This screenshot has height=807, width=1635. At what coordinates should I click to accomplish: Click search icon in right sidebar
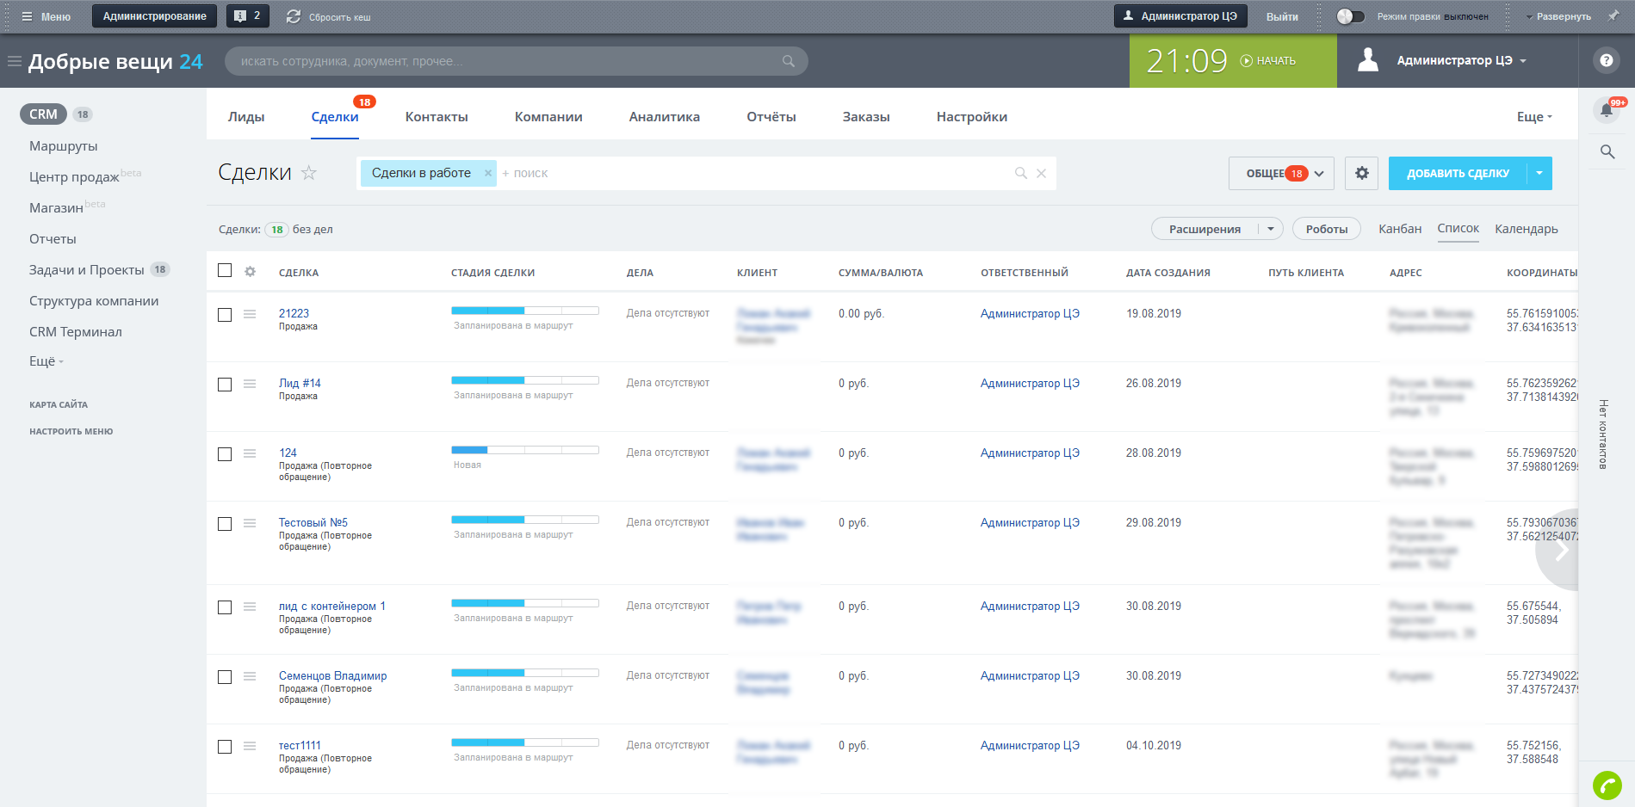point(1607,152)
